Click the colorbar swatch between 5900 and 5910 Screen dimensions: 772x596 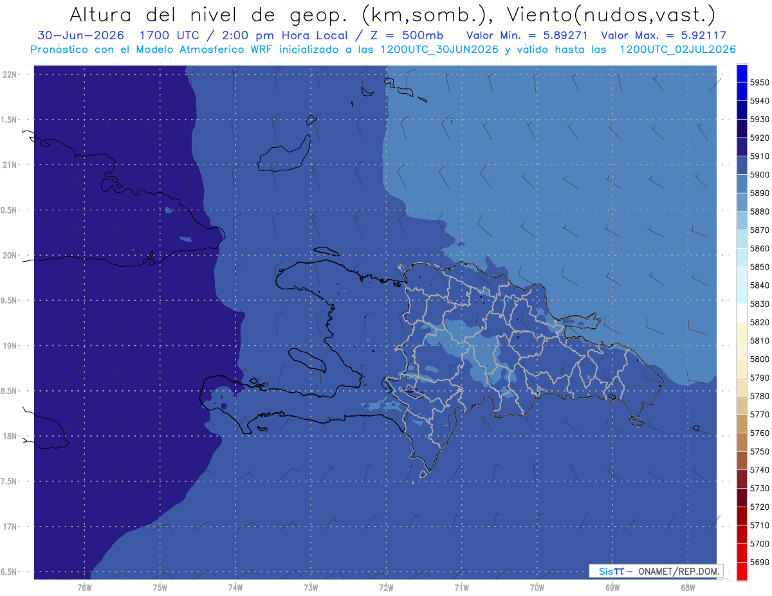(742, 166)
